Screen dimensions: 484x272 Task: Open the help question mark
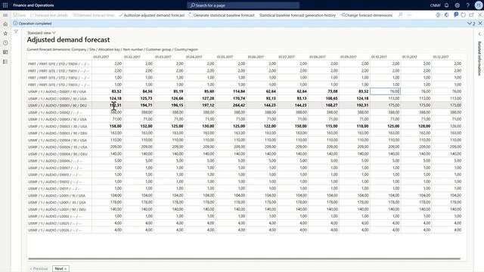(x=467, y=5)
